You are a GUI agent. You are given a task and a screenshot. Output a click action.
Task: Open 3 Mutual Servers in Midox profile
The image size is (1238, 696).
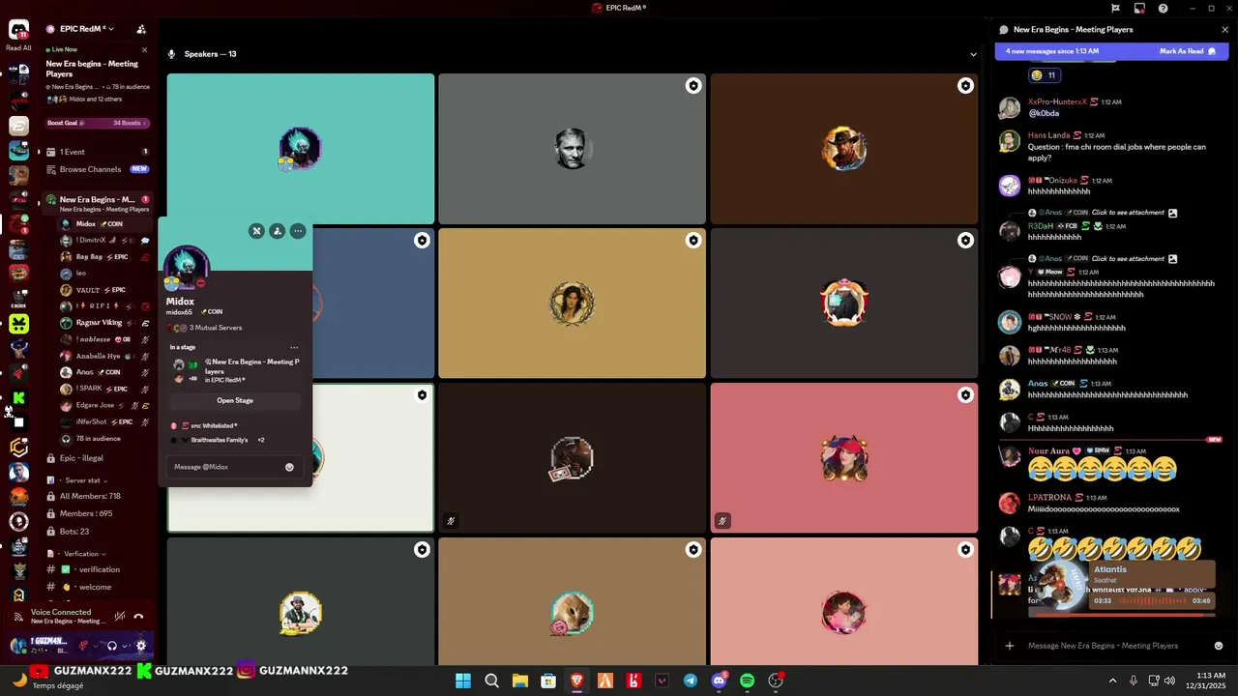(x=206, y=328)
